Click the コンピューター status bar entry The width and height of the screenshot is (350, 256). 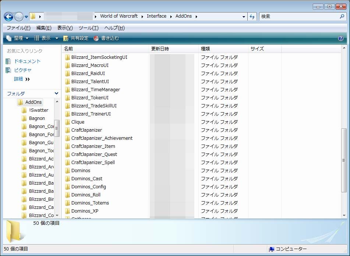[x=288, y=249]
